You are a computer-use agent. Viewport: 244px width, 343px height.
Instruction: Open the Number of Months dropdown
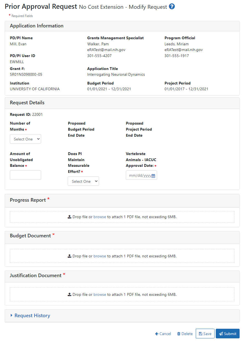click(25, 139)
